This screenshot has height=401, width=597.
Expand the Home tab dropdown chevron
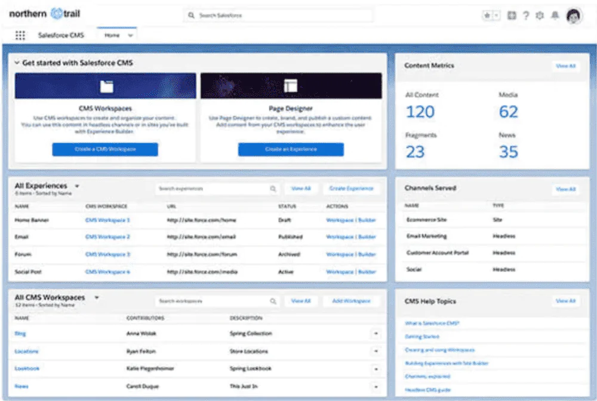coord(130,35)
